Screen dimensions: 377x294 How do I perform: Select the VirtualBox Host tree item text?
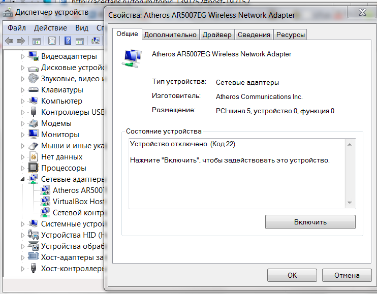point(78,201)
